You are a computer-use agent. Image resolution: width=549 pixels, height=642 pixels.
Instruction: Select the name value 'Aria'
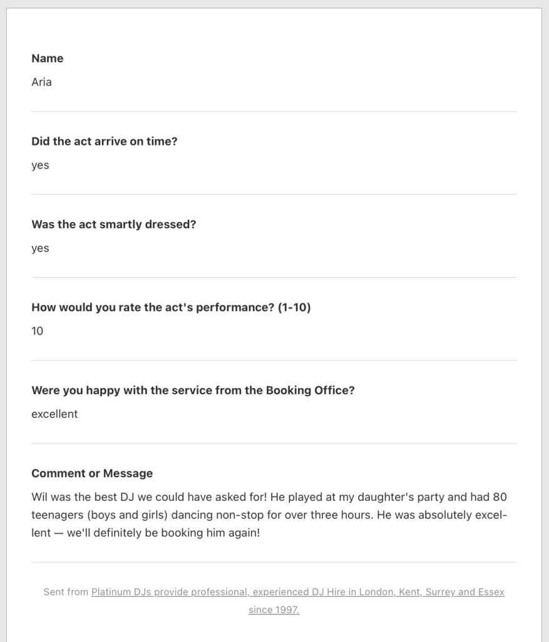click(x=41, y=82)
